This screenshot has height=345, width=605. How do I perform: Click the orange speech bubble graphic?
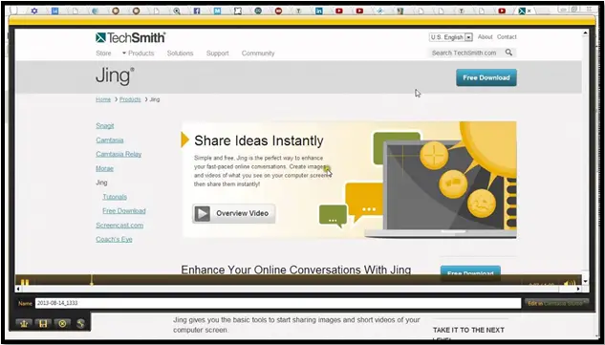363,202
